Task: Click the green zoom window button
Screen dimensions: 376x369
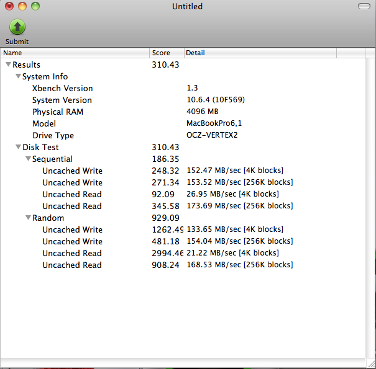Action: (x=35, y=6)
